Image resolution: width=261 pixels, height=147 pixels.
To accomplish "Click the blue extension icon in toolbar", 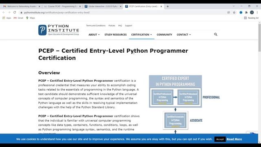I will point(241,13).
